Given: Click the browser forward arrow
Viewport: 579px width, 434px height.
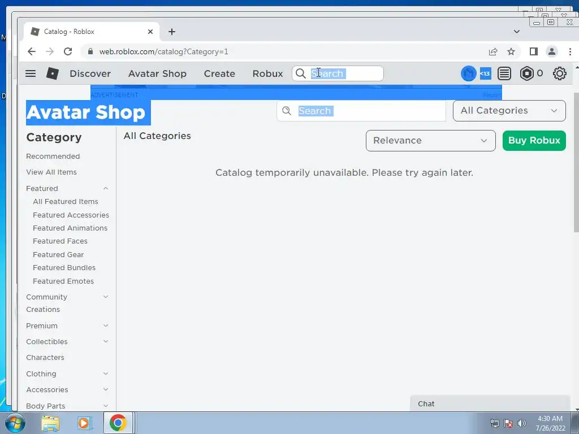Looking at the screenshot, I should coord(50,51).
